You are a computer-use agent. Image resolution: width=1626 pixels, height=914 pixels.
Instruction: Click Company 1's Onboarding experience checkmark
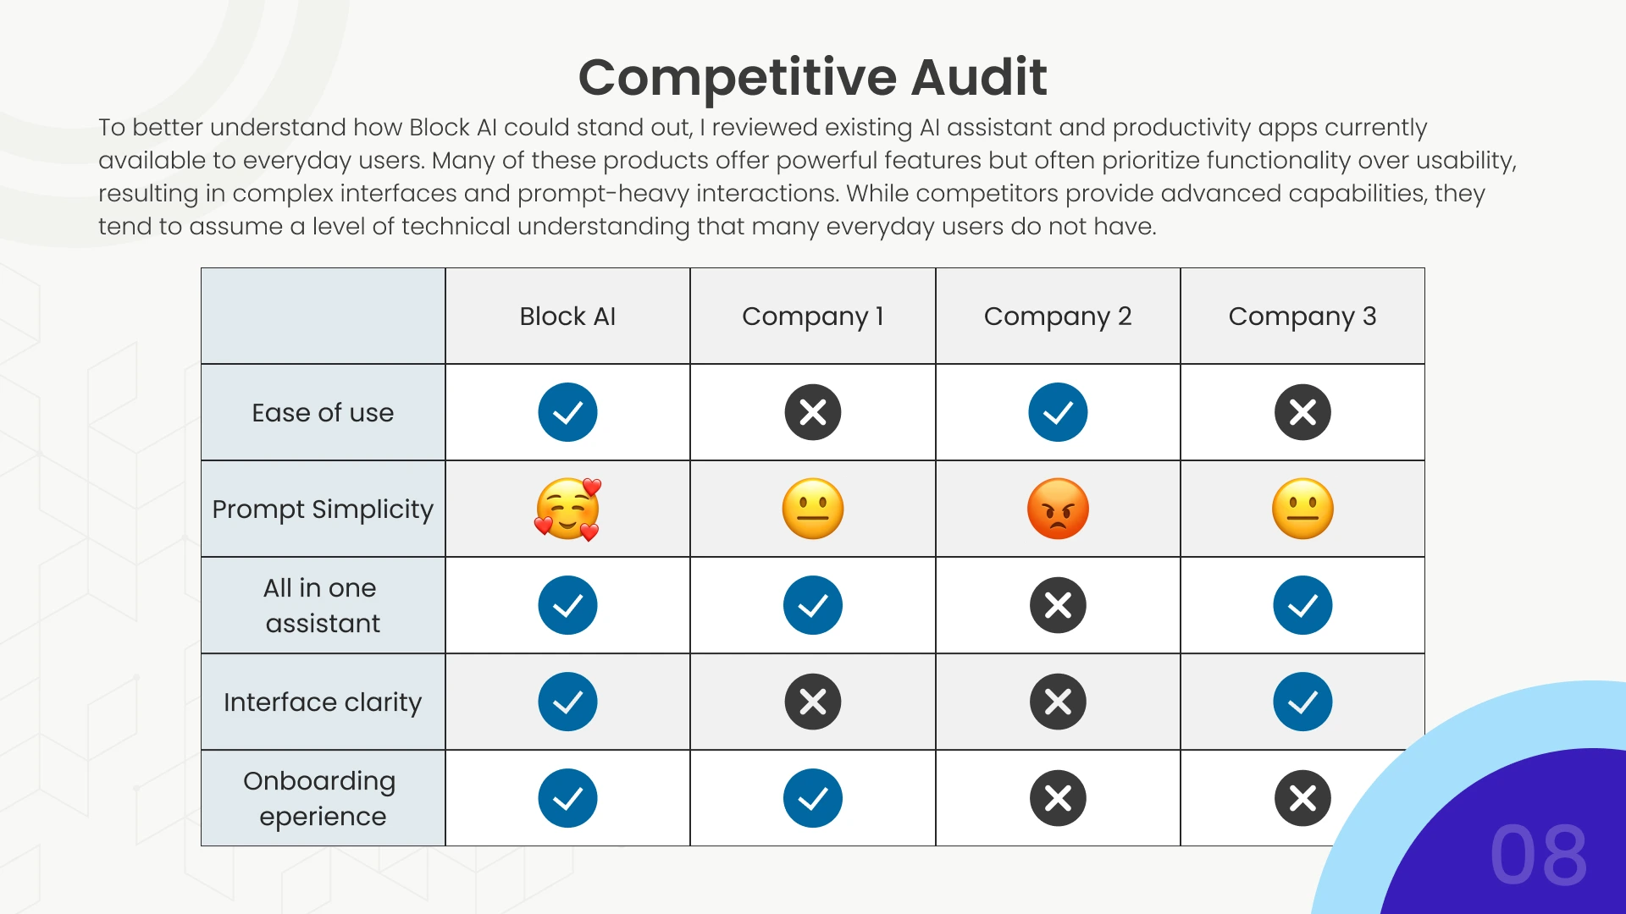click(812, 798)
